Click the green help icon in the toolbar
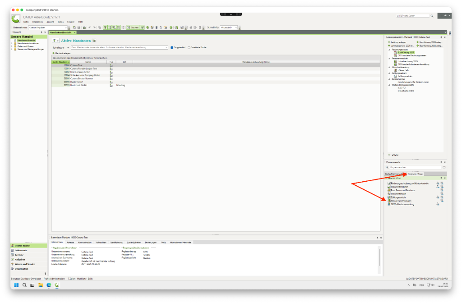462x303 pixels. [171, 28]
